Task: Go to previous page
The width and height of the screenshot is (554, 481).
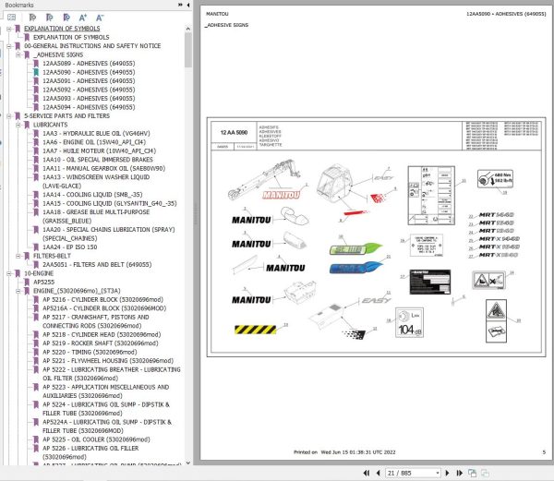Action: click(x=378, y=473)
